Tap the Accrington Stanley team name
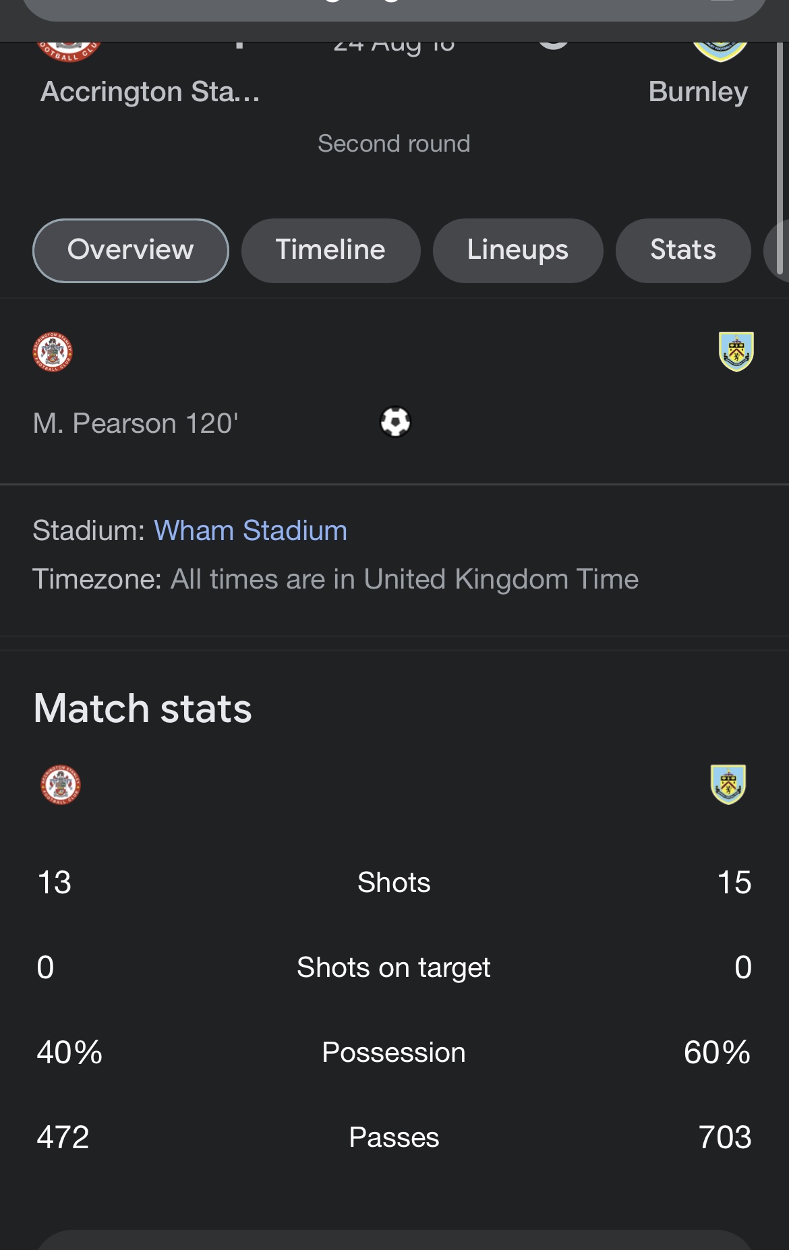This screenshot has width=789, height=1250. point(150,92)
